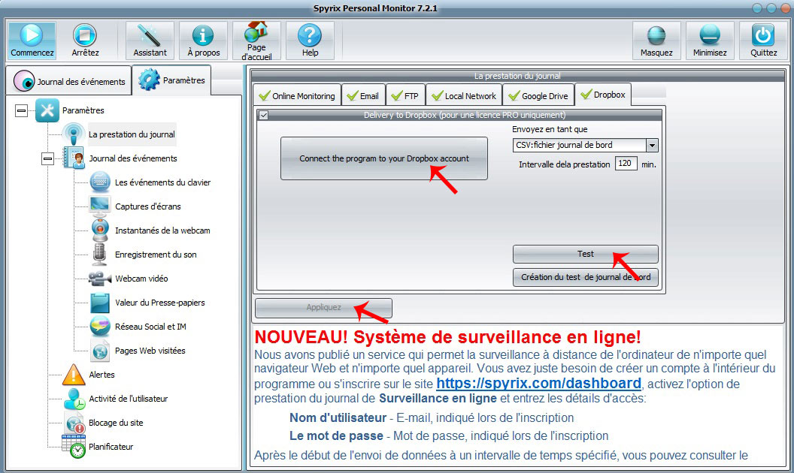
Task: Click the Blocage du site icon
Action: tap(74, 423)
